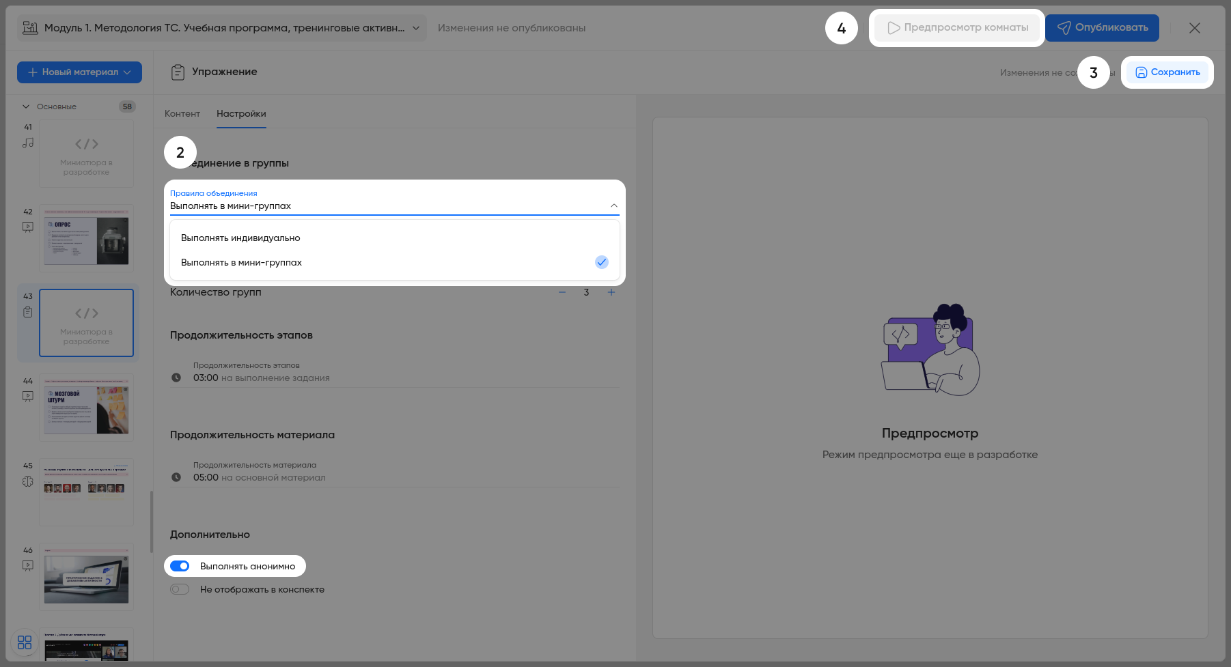Select 'Выполнять индивидуально' option

240,238
